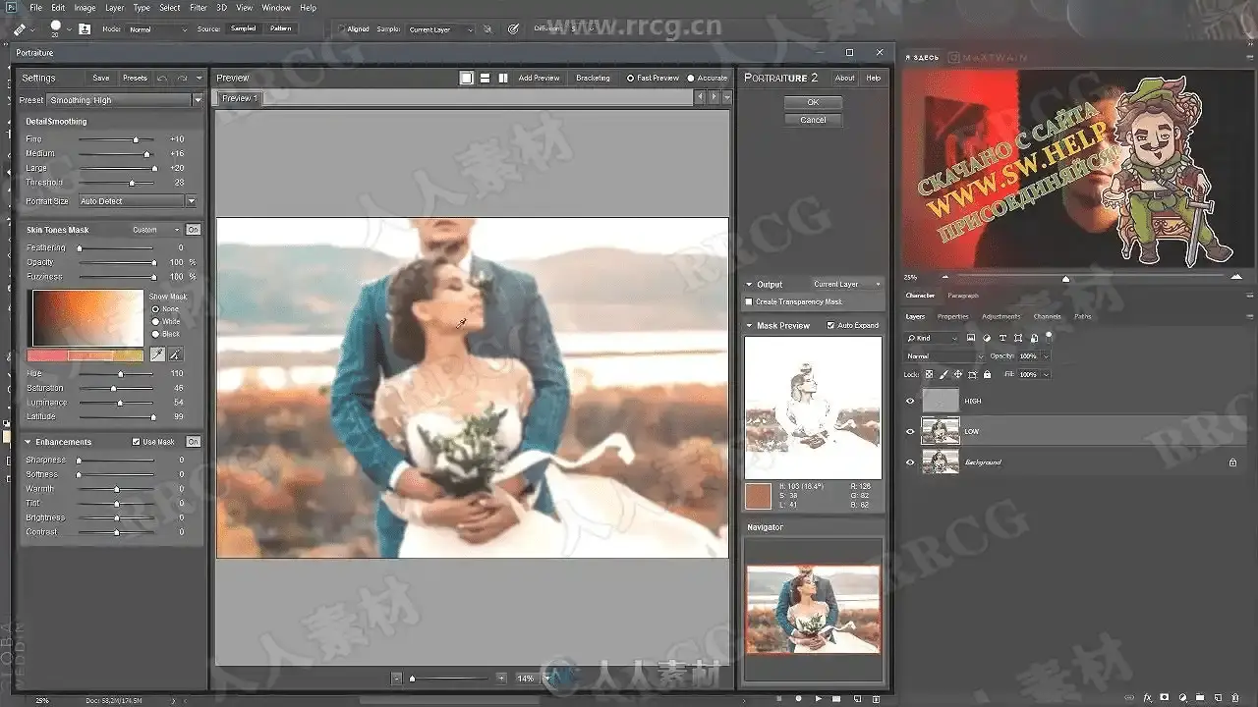Switch to horizontal split preview layout

click(x=485, y=78)
